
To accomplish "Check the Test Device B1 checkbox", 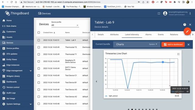I will 39,82.
